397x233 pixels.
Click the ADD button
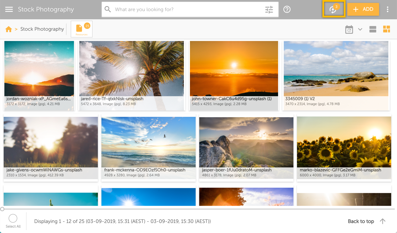tap(363, 9)
